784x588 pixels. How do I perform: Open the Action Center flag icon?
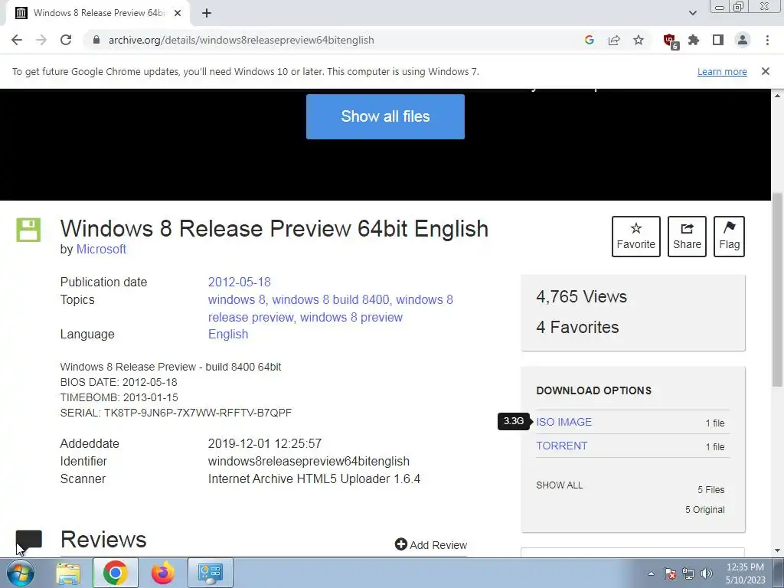(x=670, y=573)
